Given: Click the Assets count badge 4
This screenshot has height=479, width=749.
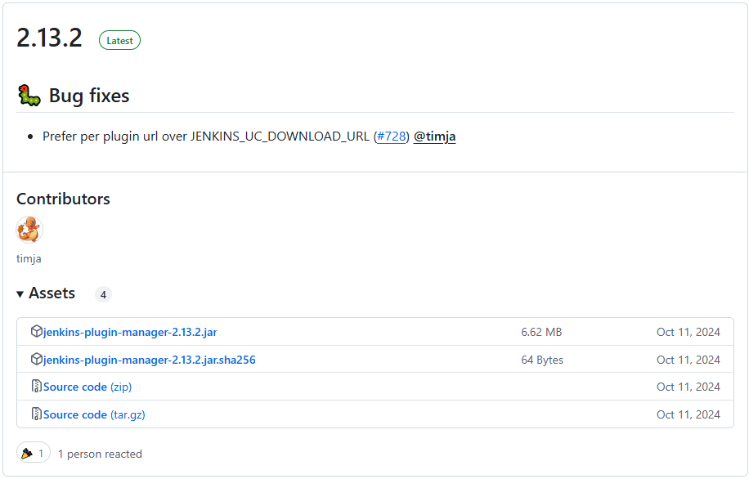Looking at the screenshot, I should pyautogui.click(x=103, y=294).
